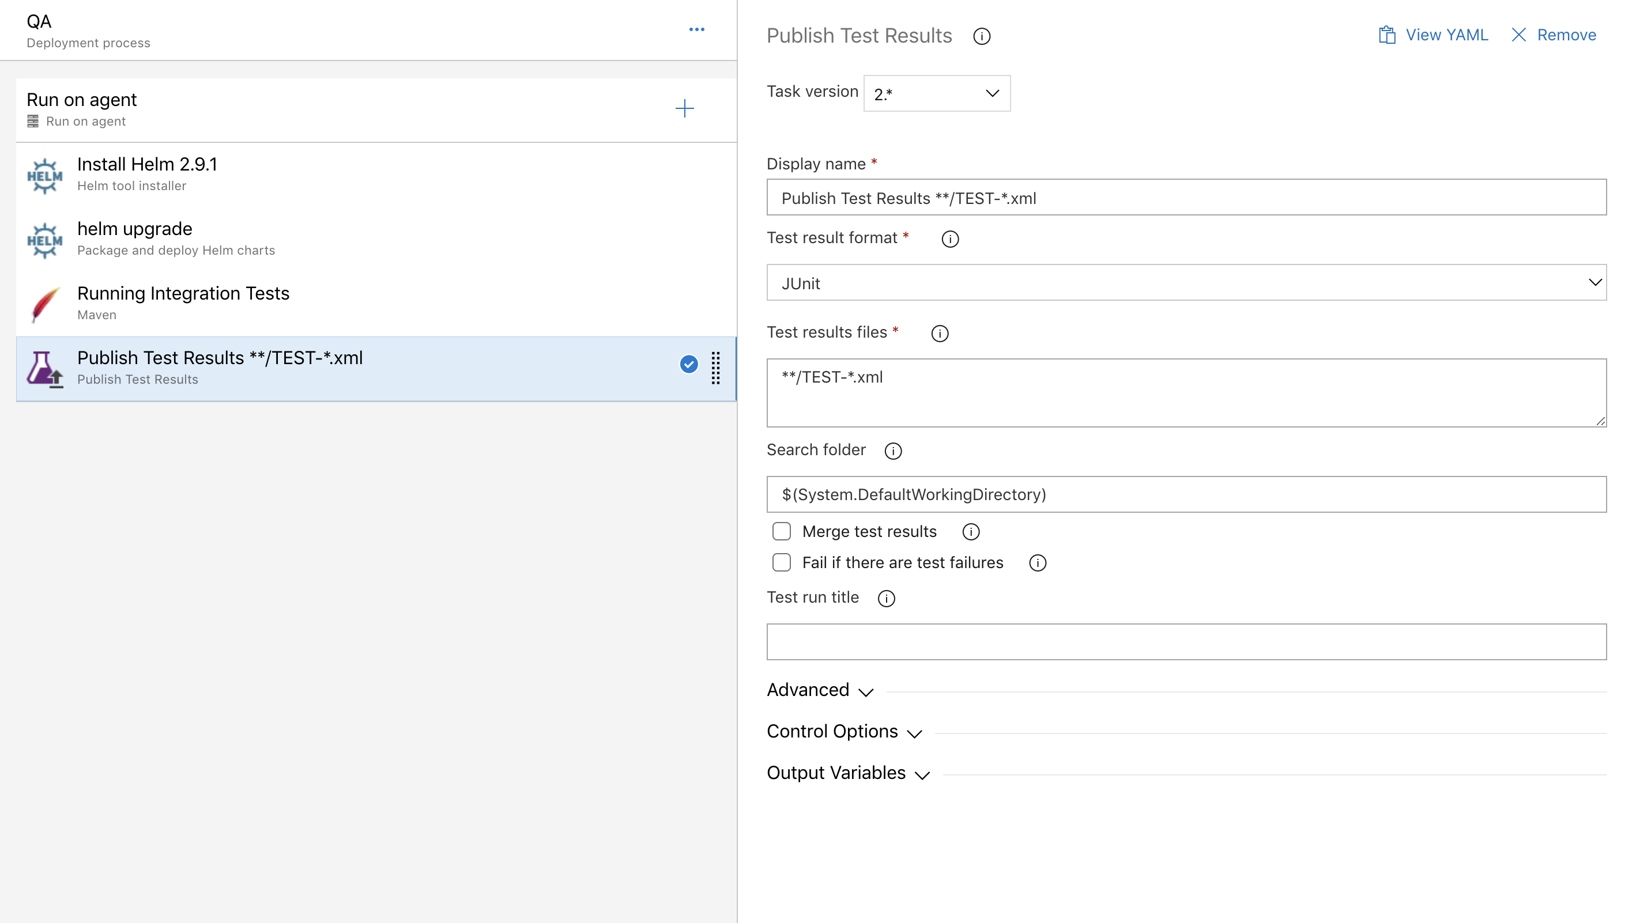The image size is (1636, 923).
Task: Check Fail if there are test failures
Action: (781, 562)
